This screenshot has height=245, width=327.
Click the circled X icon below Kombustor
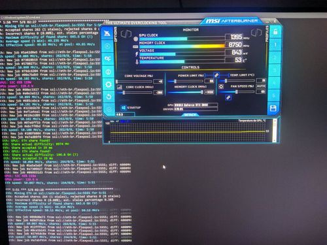[x=107, y=46]
